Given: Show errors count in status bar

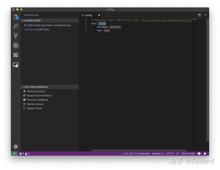Looking at the screenshot, I should 22,154.
